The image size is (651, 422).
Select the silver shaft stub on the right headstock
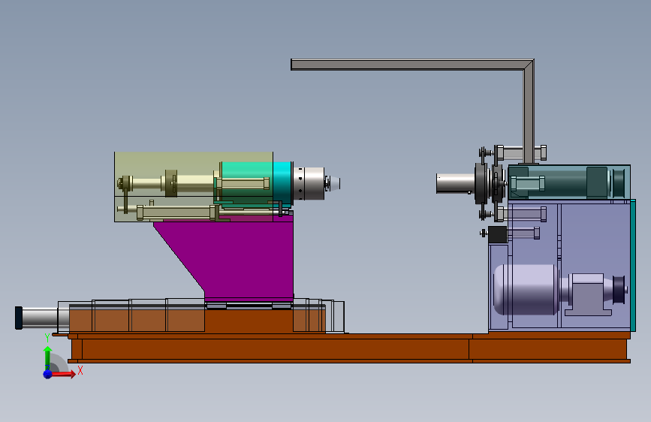point(456,183)
